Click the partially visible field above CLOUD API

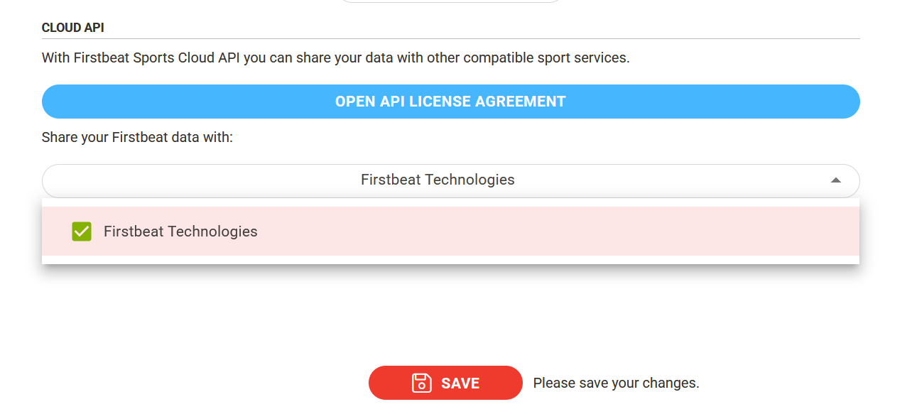(x=450, y=2)
